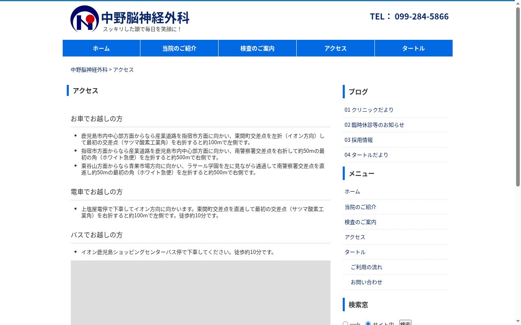Open 当院のご紹介 in the sidebar メニュー list
The width and height of the screenshot is (521, 325).
pos(360,207)
